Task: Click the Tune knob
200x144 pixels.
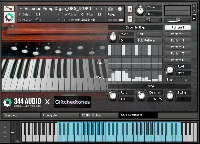Action: [141, 11]
